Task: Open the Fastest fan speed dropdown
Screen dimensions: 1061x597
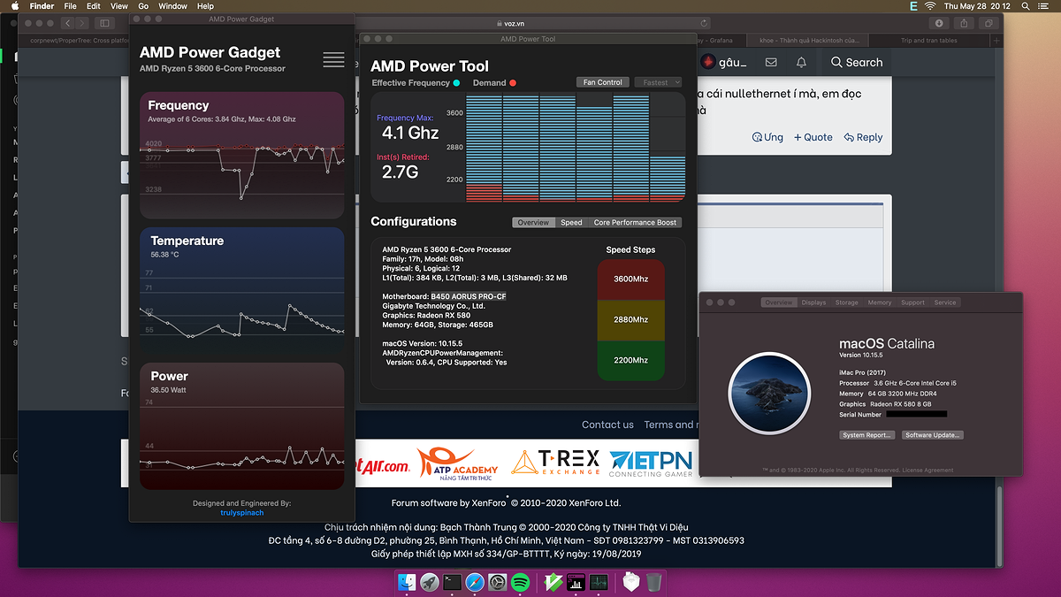Action: [657, 82]
